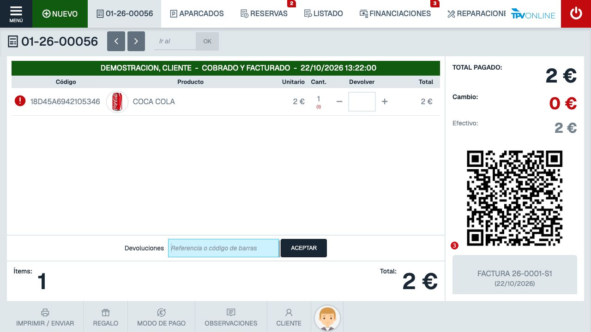Image resolution: width=591 pixels, height=332 pixels.
Task: Open the LISTADO tab
Action: pos(324,14)
